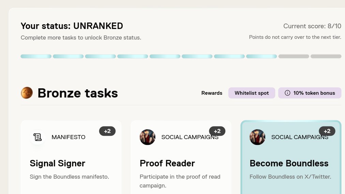Viewport: 345px width, 194px height.
Task: Click the 'Your status: UNRANKED' heading
Action: click(x=72, y=26)
